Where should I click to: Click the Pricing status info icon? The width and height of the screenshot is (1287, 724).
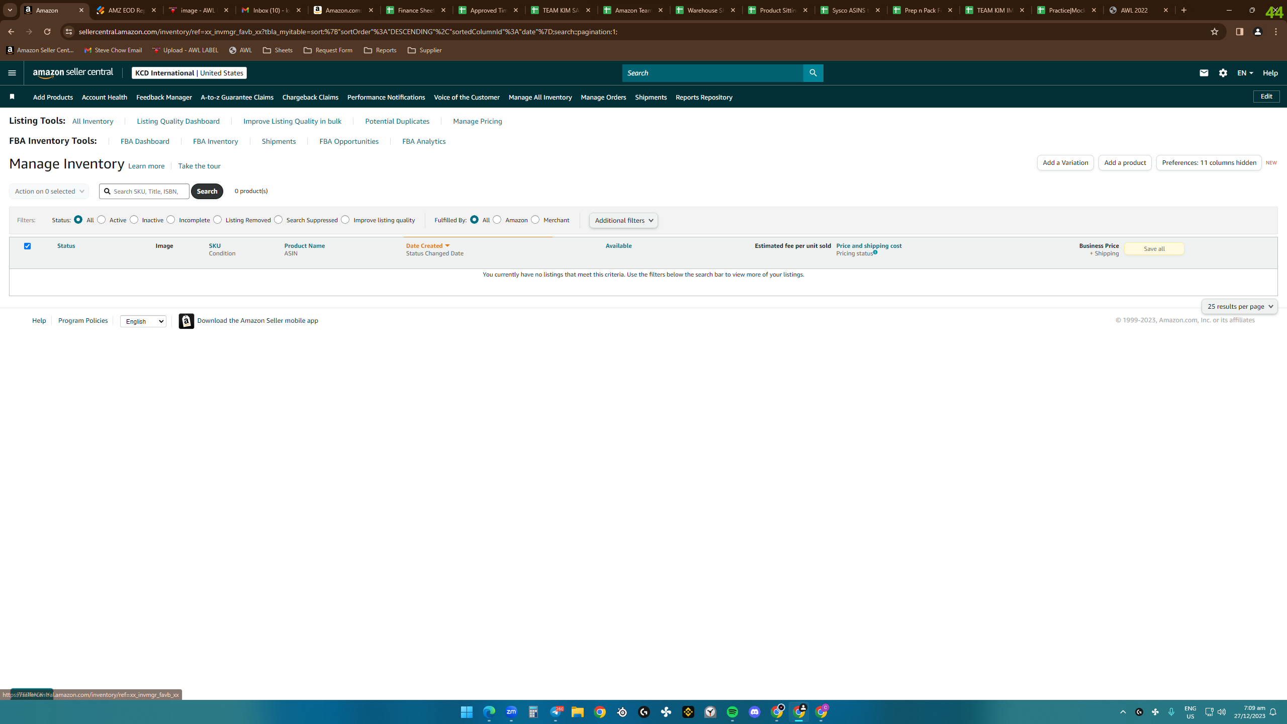[x=875, y=252]
